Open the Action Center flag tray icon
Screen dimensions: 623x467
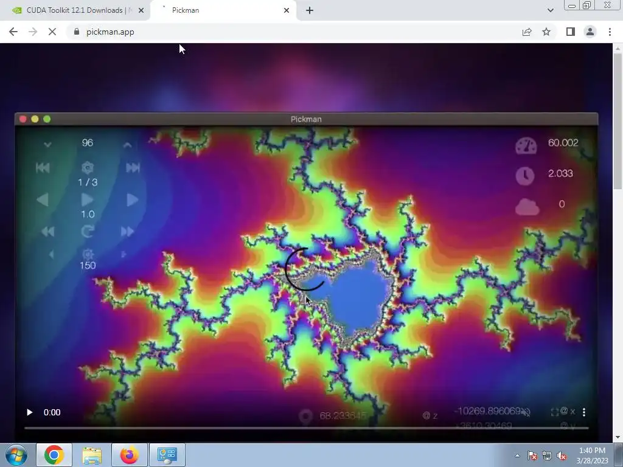coord(532,456)
